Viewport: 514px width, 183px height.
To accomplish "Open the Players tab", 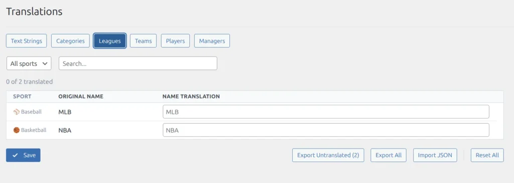I will pyautogui.click(x=175, y=41).
